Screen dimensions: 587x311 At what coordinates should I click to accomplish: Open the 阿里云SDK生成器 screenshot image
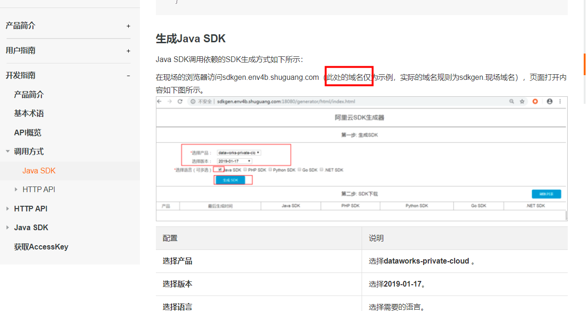click(x=362, y=159)
